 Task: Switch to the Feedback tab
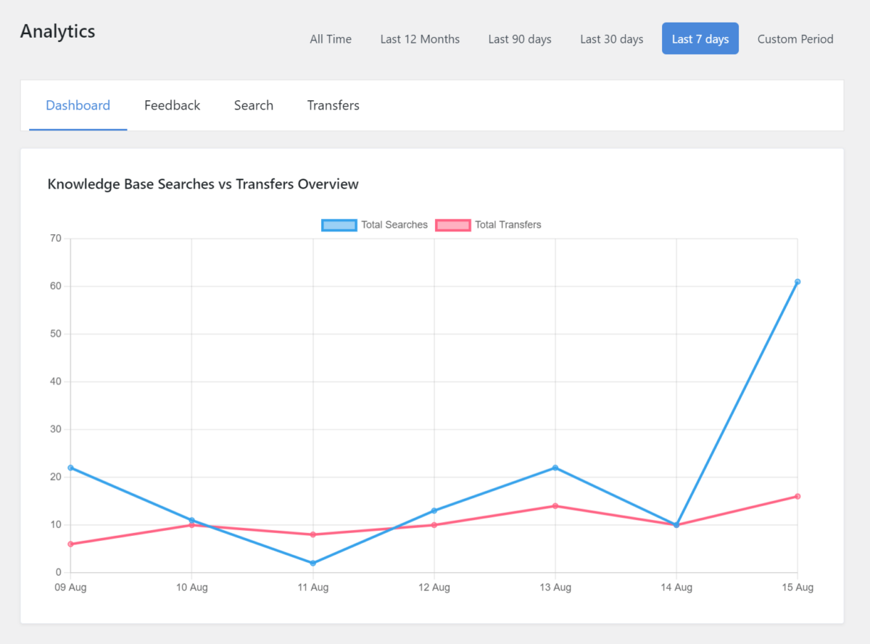click(172, 105)
